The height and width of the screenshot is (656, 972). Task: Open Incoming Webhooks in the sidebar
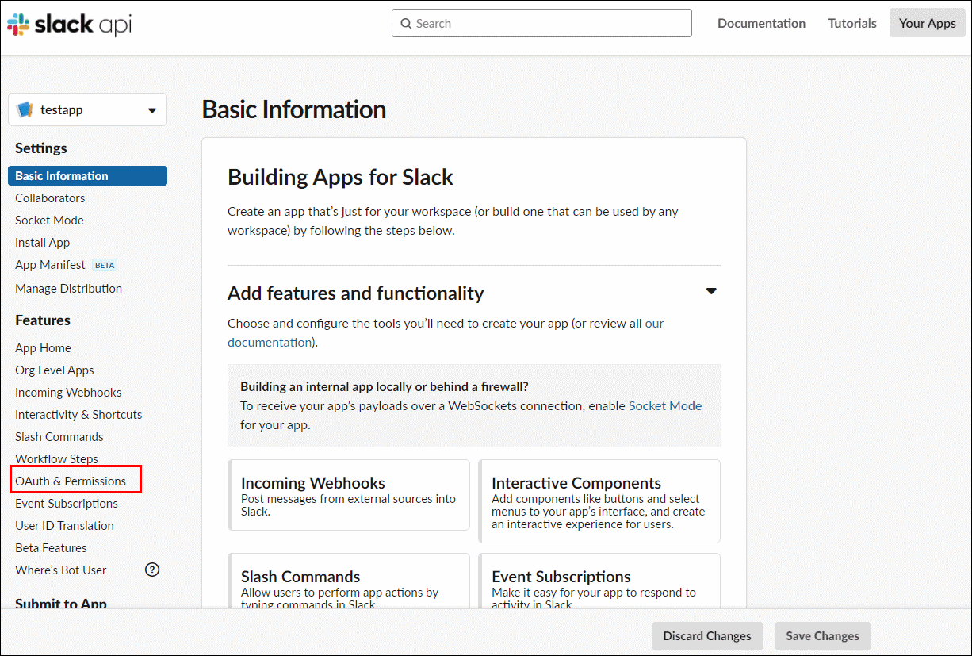pyautogui.click(x=68, y=392)
